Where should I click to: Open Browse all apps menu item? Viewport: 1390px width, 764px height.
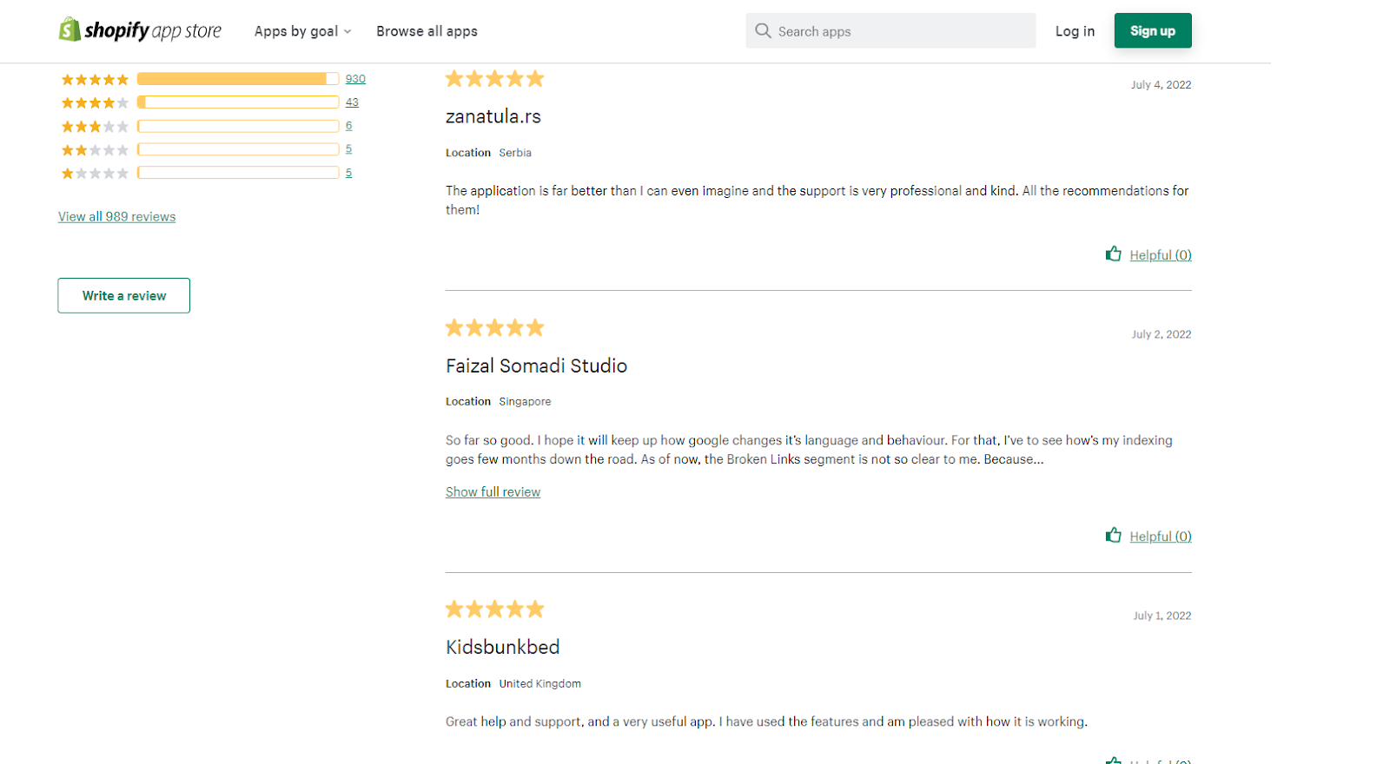click(427, 31)
